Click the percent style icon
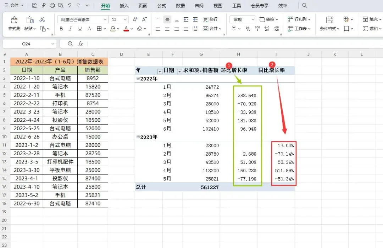The image size is (383, 248). (248, 29)
